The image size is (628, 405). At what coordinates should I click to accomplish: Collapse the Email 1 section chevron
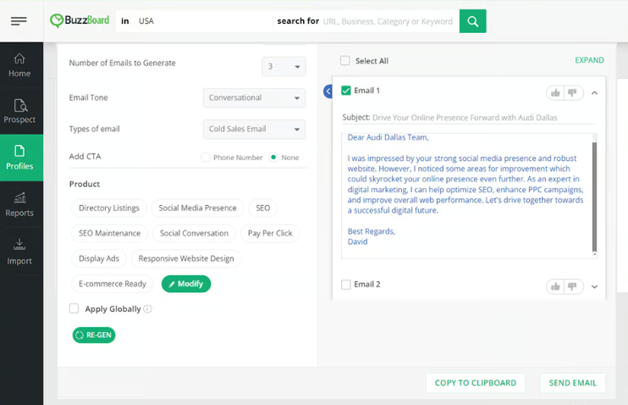tap(594, 93)
